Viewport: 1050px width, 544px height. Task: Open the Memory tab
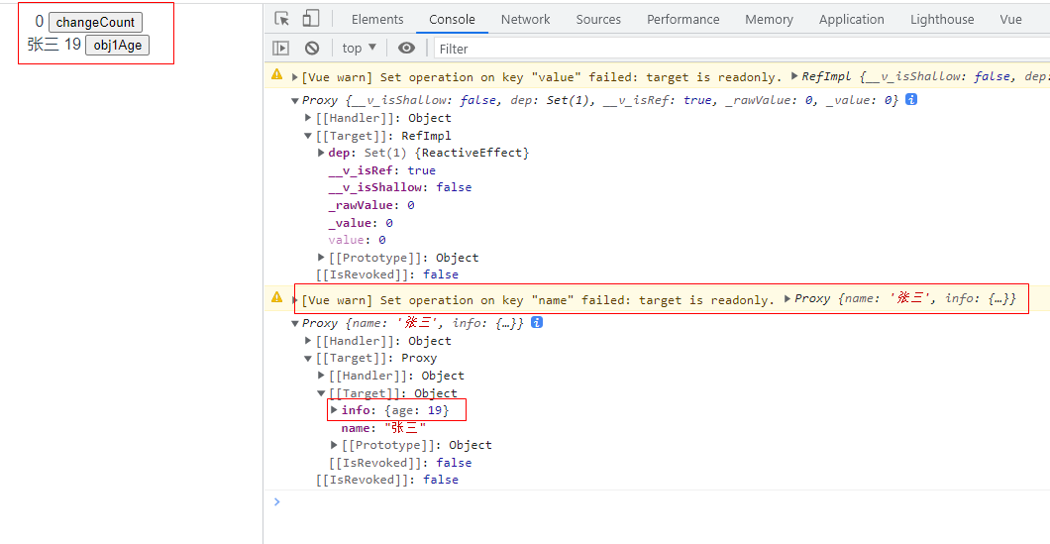point(769,20)
